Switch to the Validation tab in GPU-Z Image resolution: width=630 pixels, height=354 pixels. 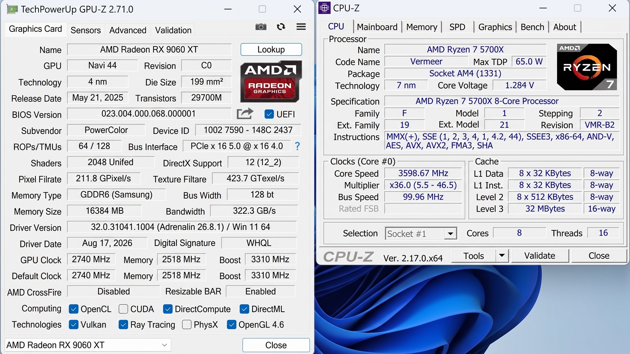click(173, 30)
